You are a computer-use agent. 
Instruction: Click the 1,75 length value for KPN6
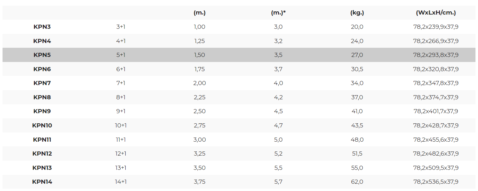(200, 69)
